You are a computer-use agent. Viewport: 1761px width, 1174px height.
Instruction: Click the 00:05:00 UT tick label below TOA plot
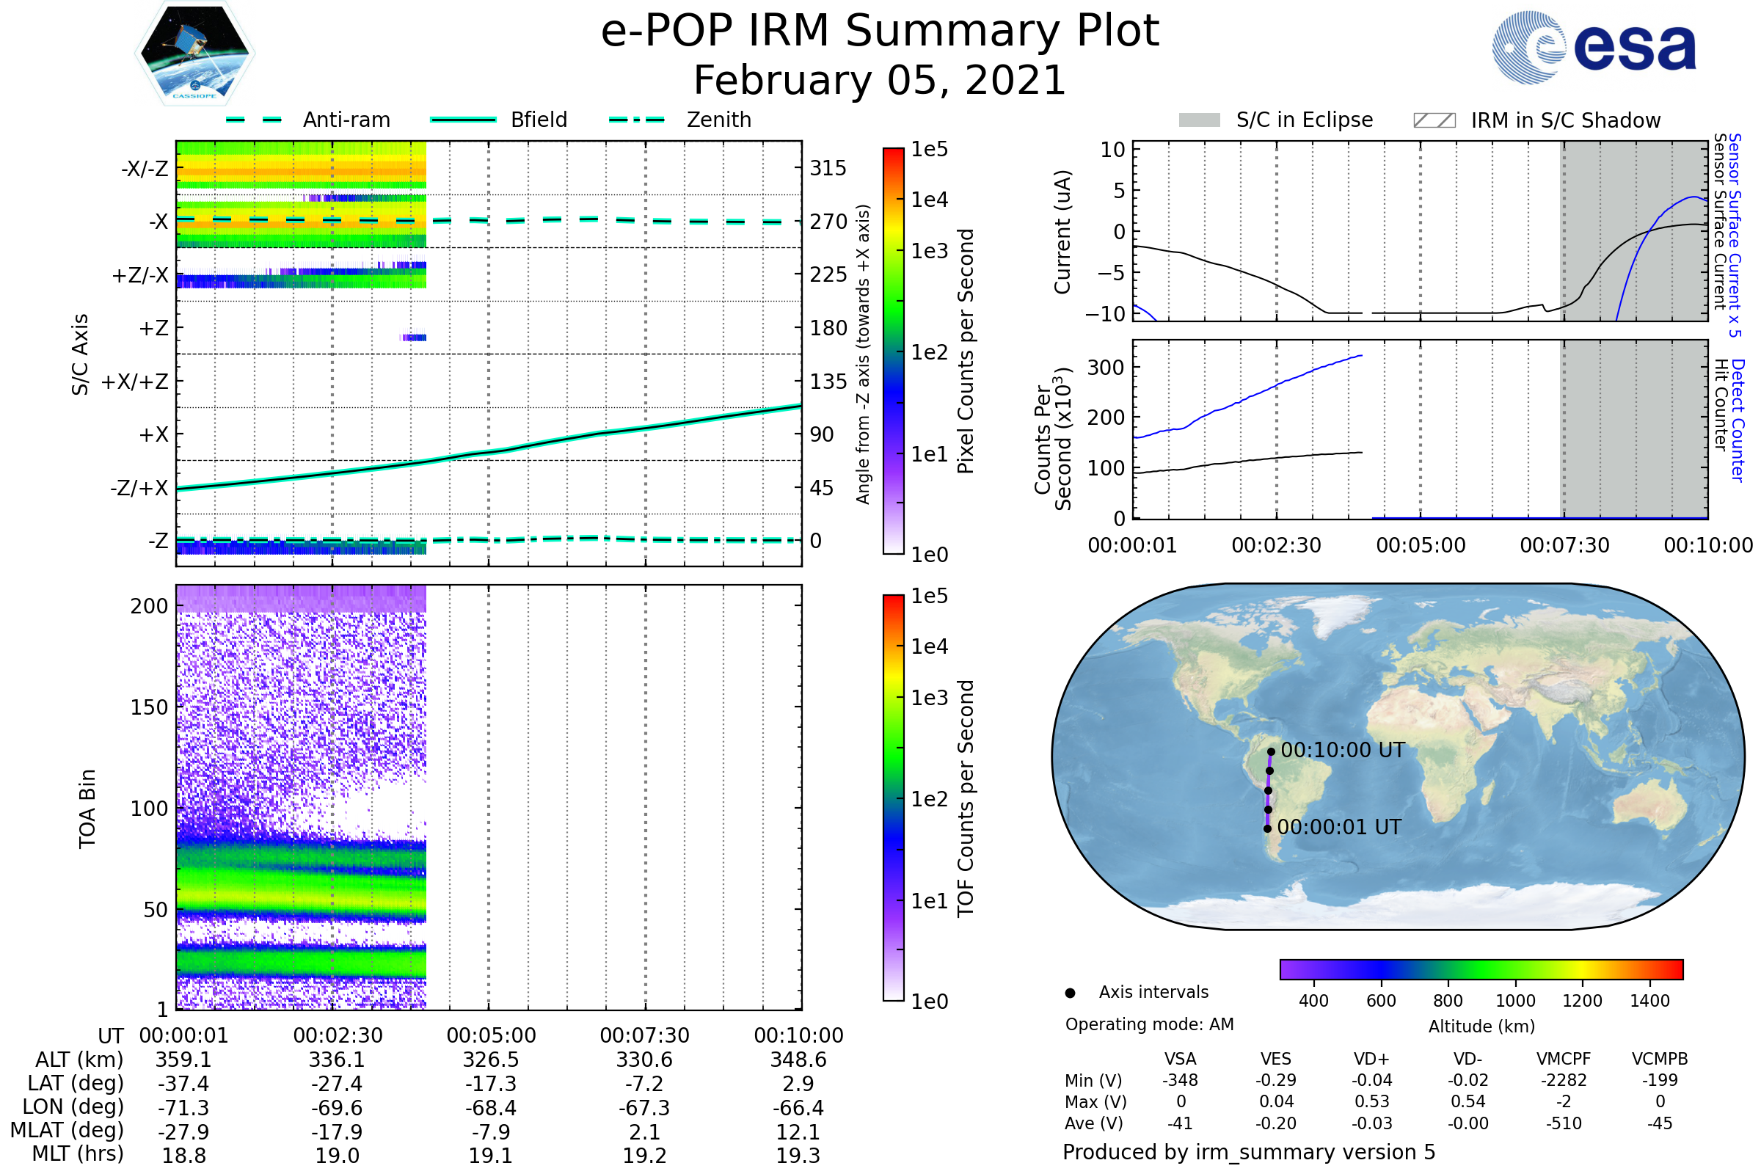tap(491, 1035)
